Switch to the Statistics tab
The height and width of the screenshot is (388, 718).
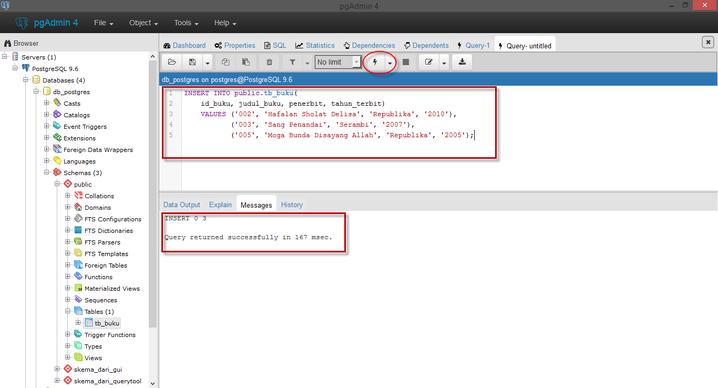coord(315,45)
